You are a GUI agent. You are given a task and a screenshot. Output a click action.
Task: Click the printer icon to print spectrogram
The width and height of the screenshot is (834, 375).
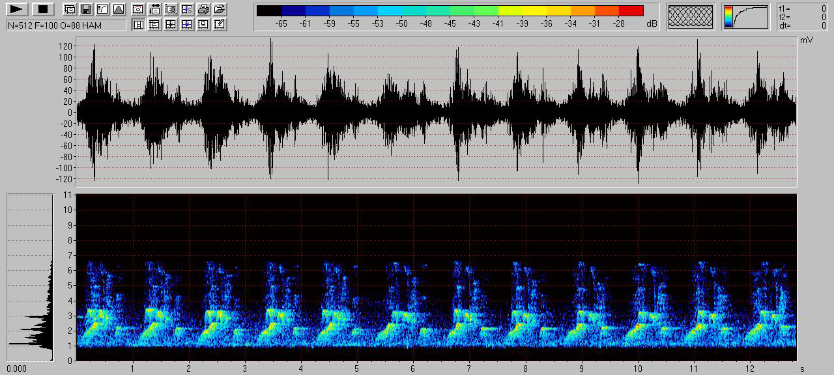(203, 9)
